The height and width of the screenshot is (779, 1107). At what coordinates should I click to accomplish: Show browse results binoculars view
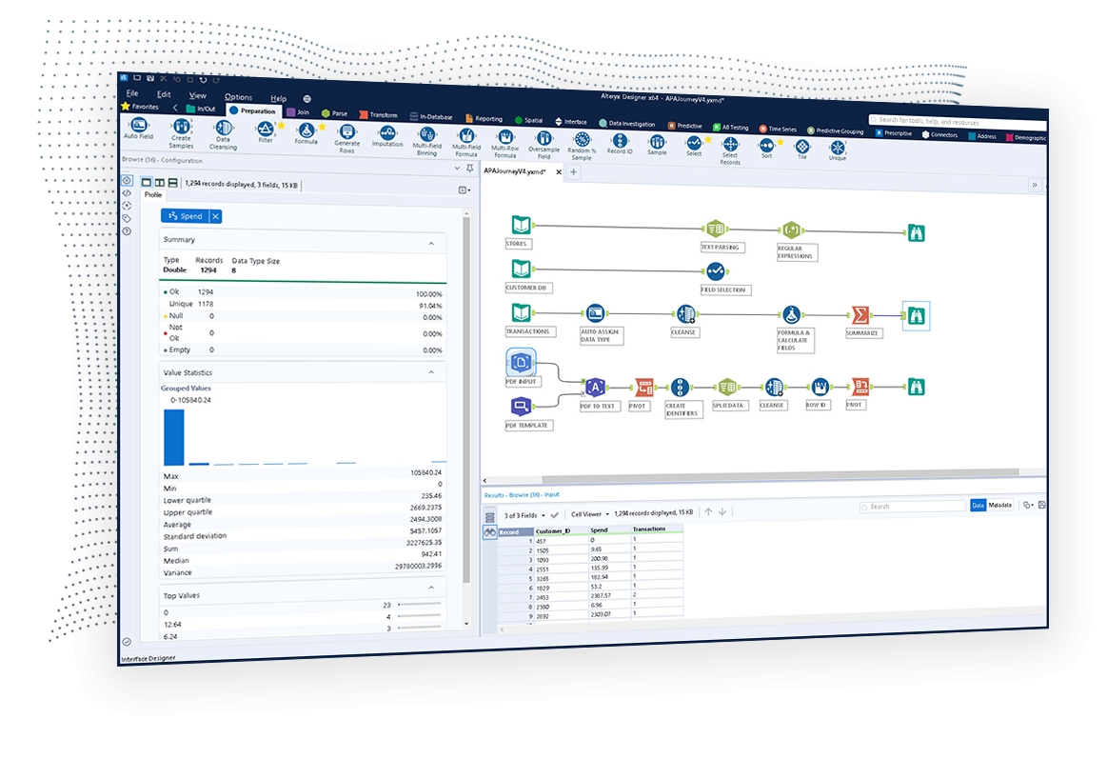tap(489, 532)
